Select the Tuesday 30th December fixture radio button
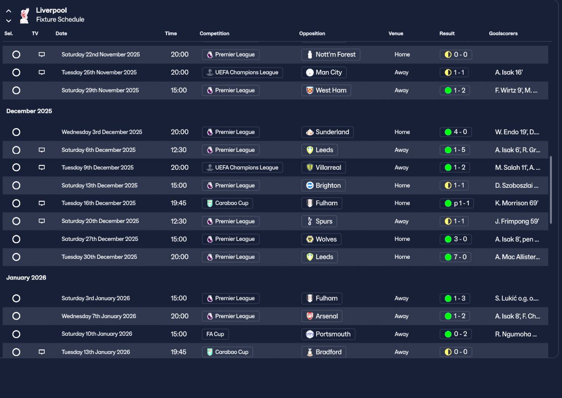 (16, 257)
